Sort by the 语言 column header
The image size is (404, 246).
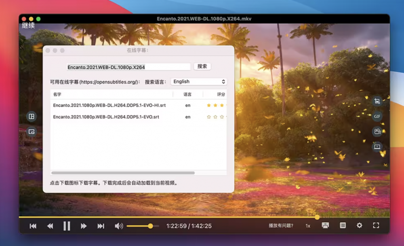coord(187,94)
